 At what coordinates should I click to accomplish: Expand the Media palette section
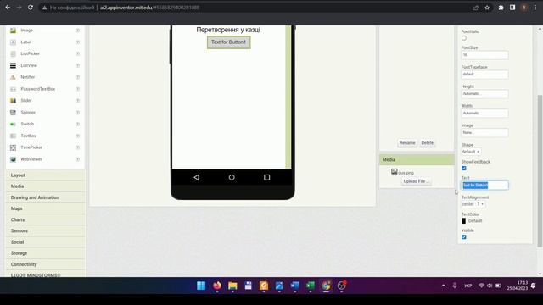(45, 186)
